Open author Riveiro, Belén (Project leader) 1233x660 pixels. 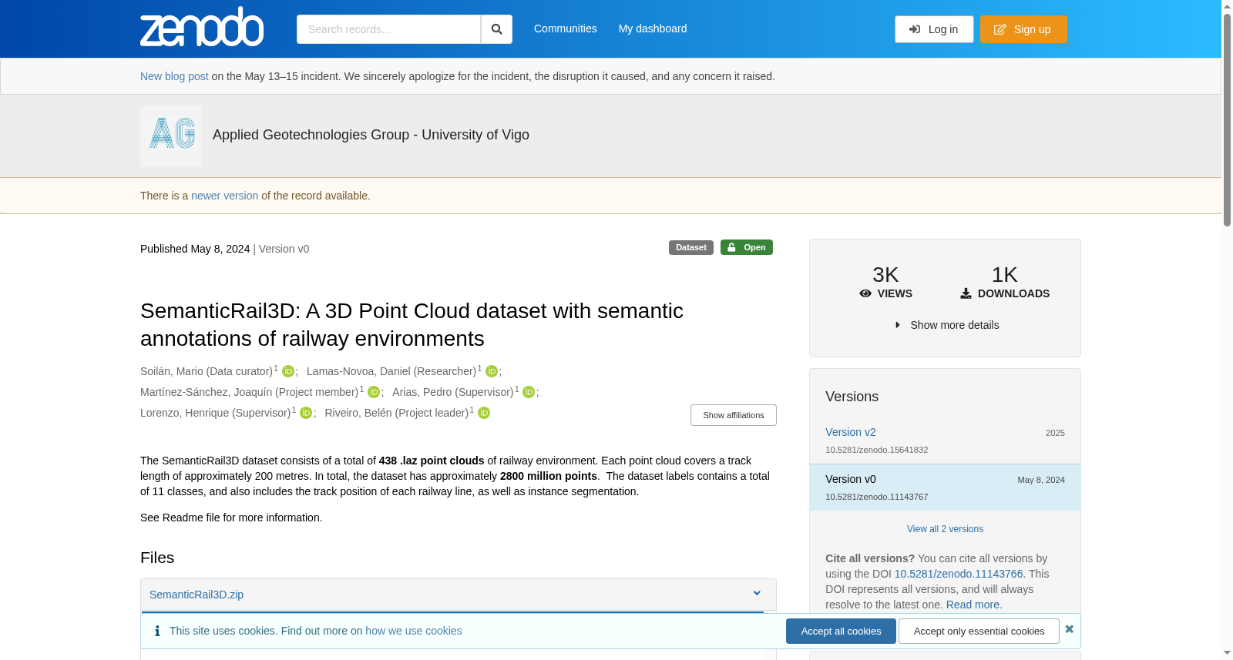coord(397,413)
